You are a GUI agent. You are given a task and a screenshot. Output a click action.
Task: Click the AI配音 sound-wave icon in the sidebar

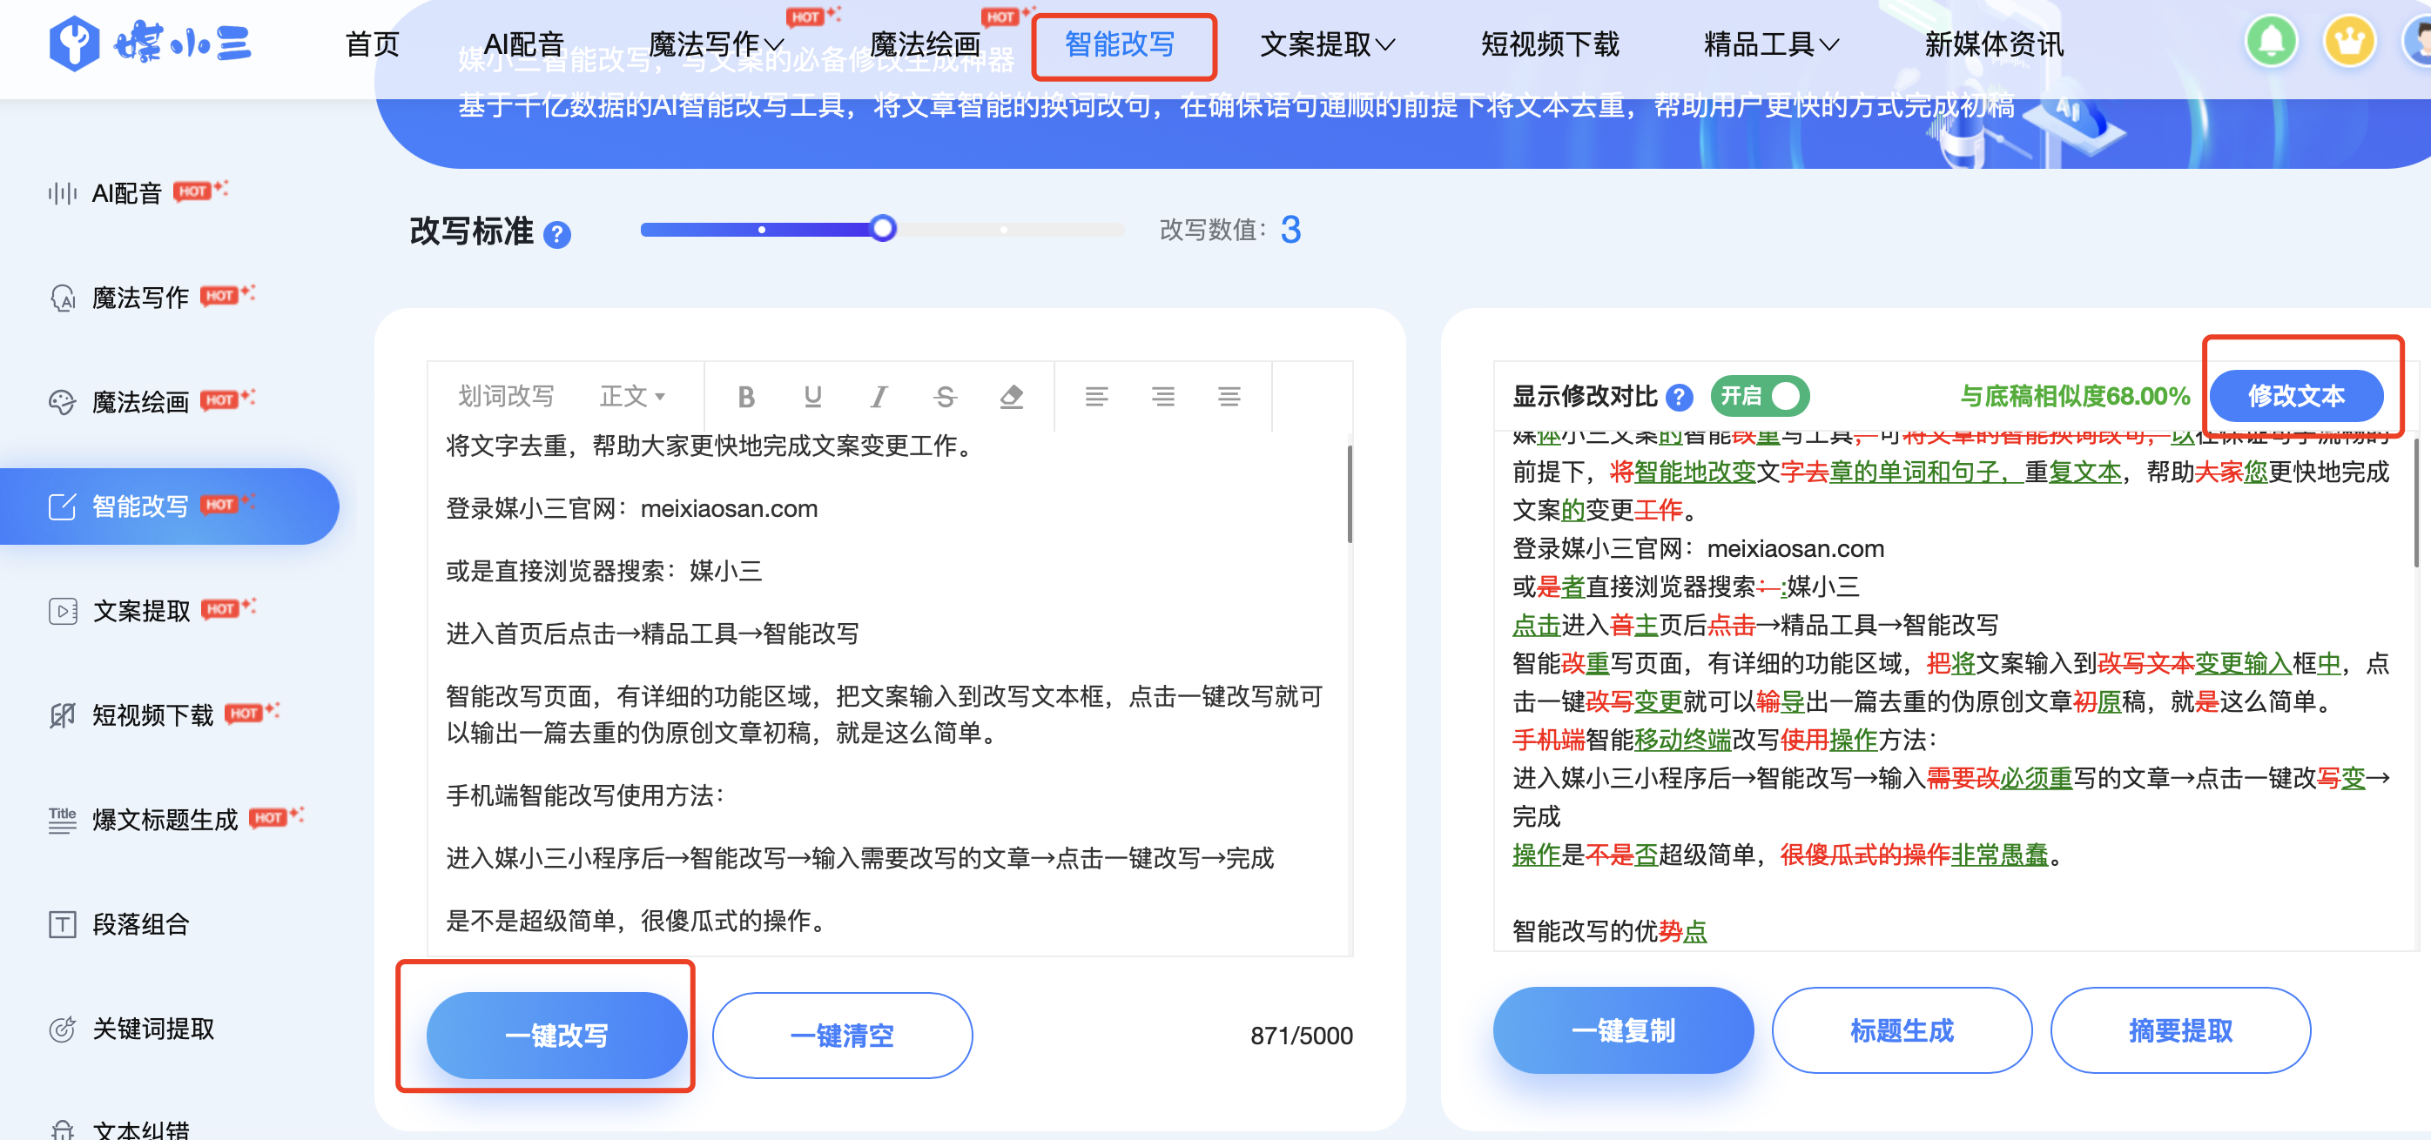tap(63, 193)
